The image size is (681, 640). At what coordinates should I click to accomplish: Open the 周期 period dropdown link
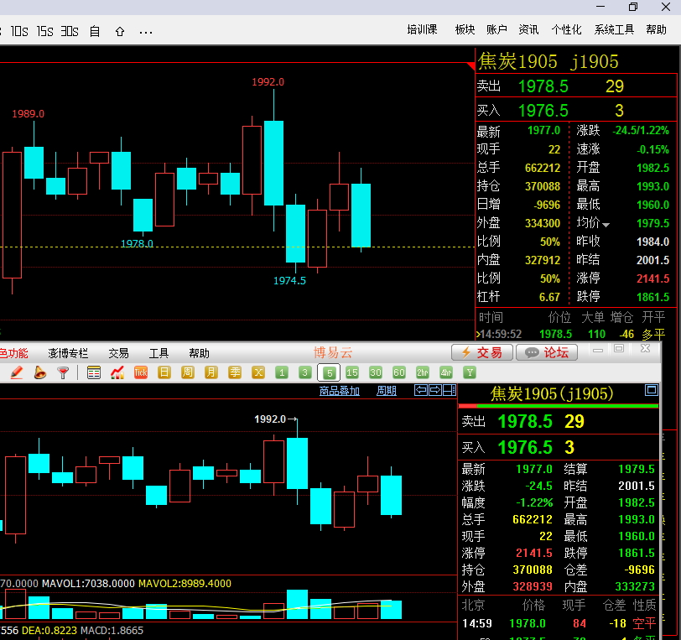pos(387,391)
